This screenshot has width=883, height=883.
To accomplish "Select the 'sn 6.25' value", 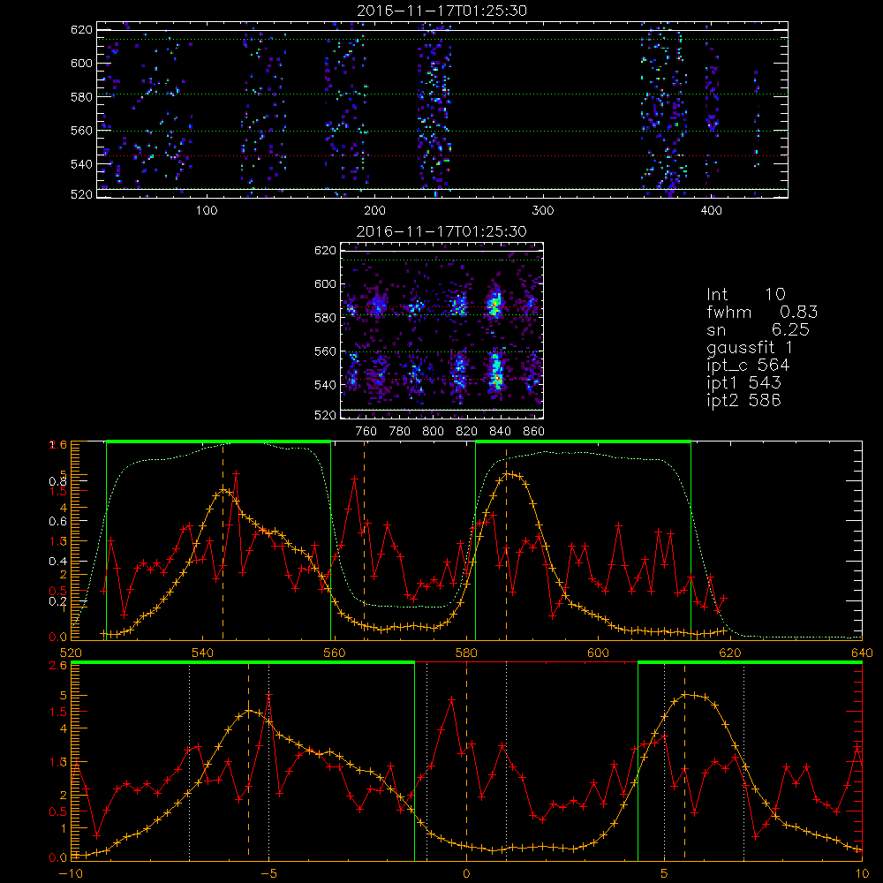I will tap(758, 329).
